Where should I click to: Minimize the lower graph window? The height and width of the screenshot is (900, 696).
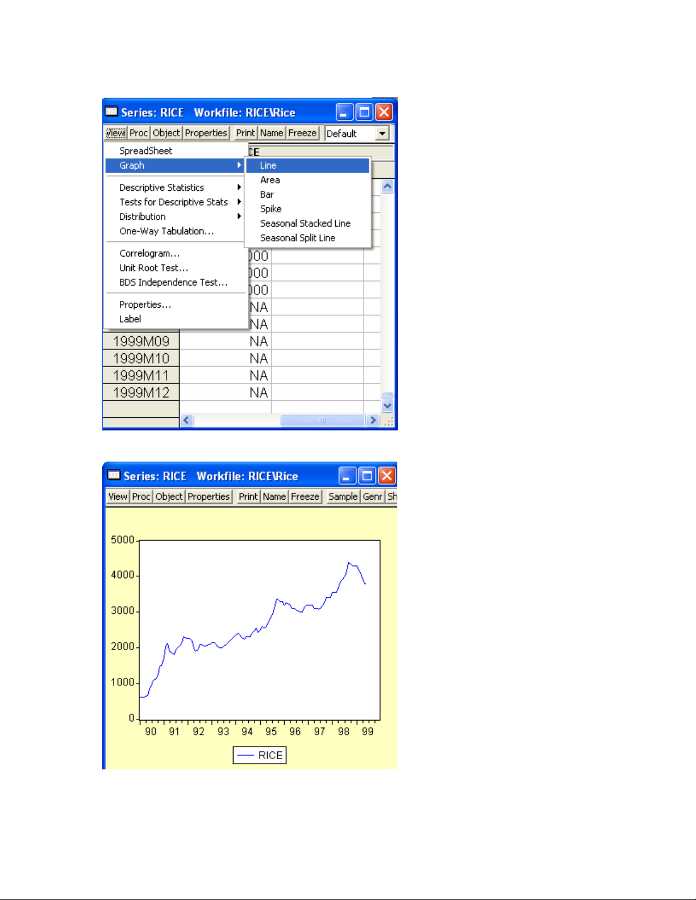click(x=347, y=475)
